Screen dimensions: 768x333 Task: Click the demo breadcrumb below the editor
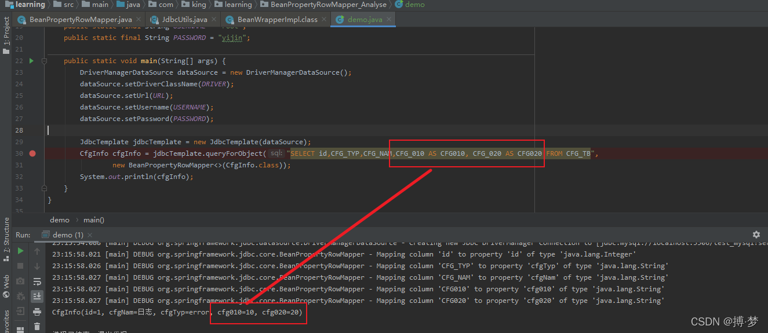60,220
